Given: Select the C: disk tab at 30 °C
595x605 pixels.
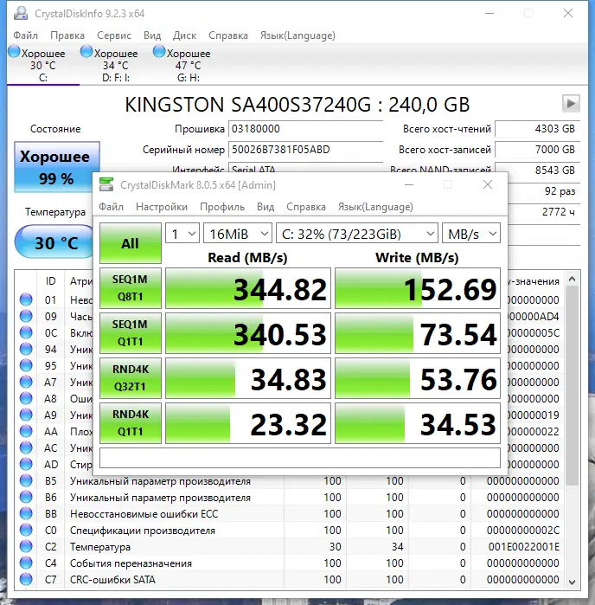Looking at the screenshot, I should tap(42, 64).
